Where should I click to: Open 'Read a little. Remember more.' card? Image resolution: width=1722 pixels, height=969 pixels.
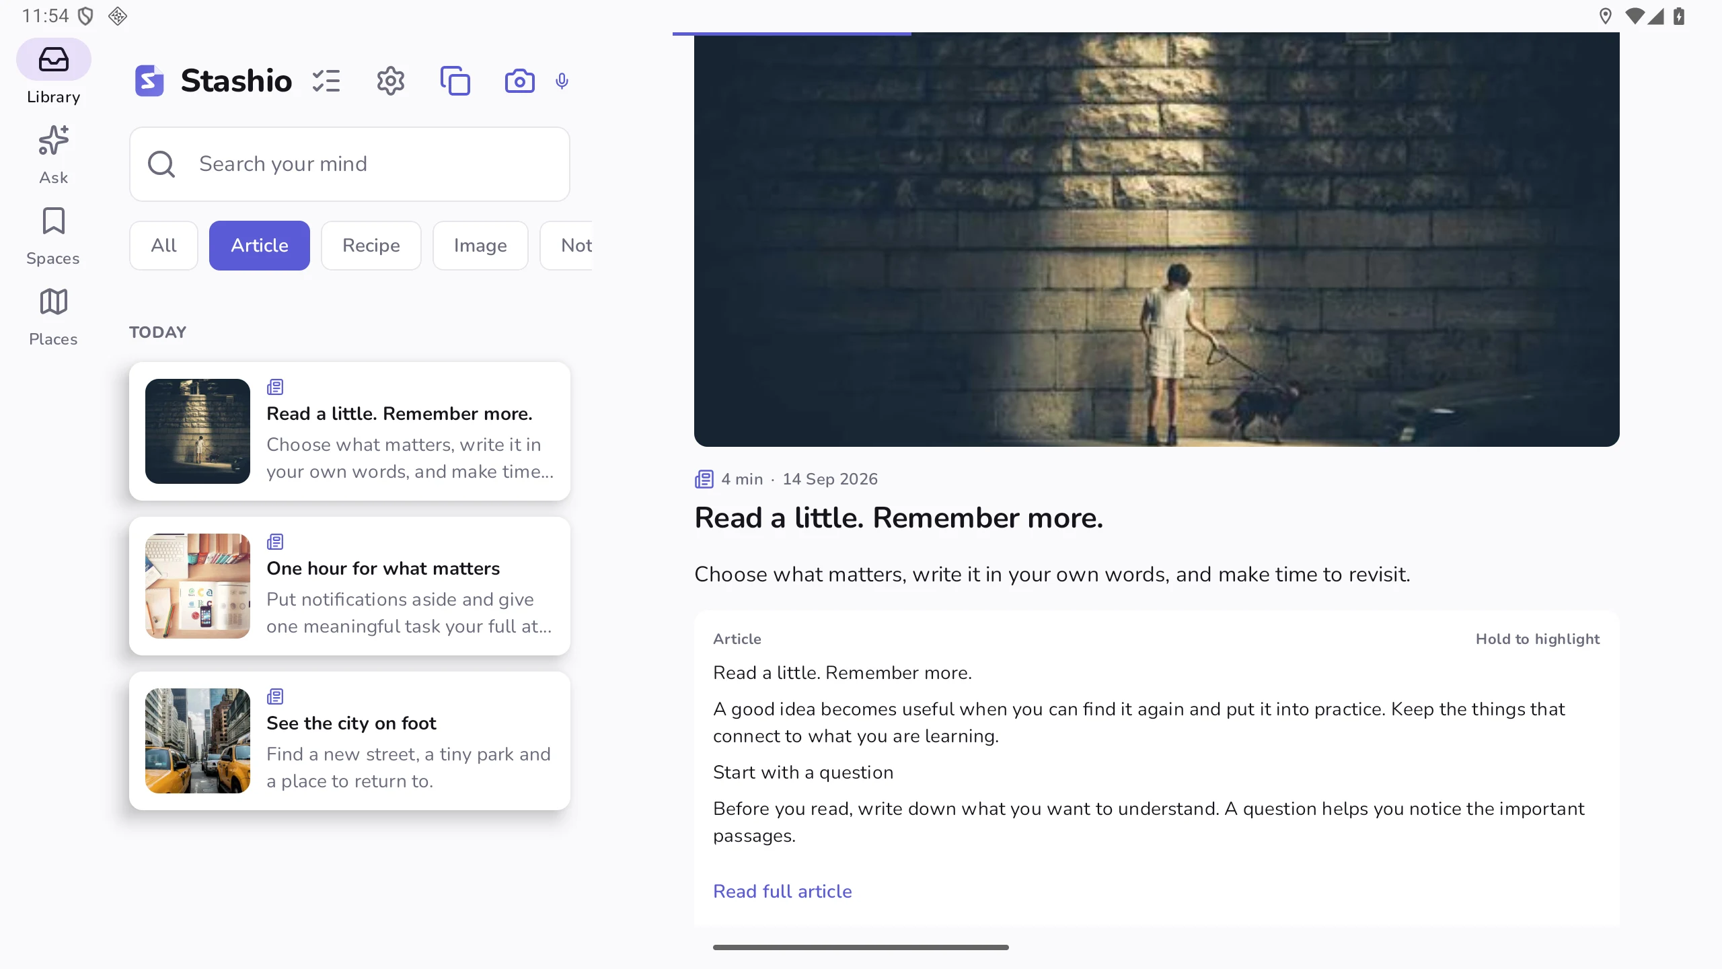(x=350, y=431)
